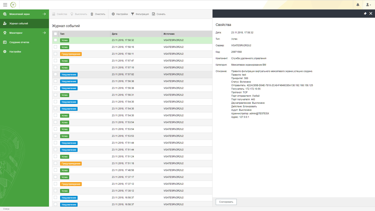Image resolution: width=375 pixels, height=211 pixels.
Task: Check the row dated 17:58:16
Action: pos(56,47)
